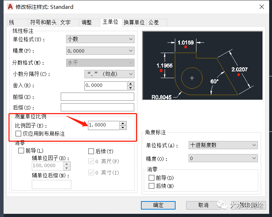Toggle the angular 后续(N) checkbox

coord(152,186)
